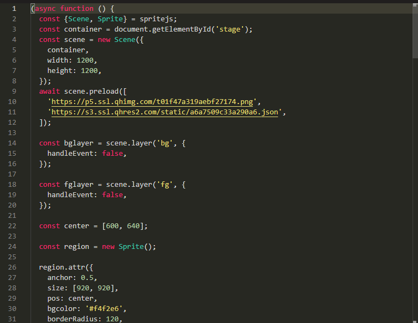The image size is (418, 323).
Task: Click the first 'false' value under bglayer
Action: point(112,154)
